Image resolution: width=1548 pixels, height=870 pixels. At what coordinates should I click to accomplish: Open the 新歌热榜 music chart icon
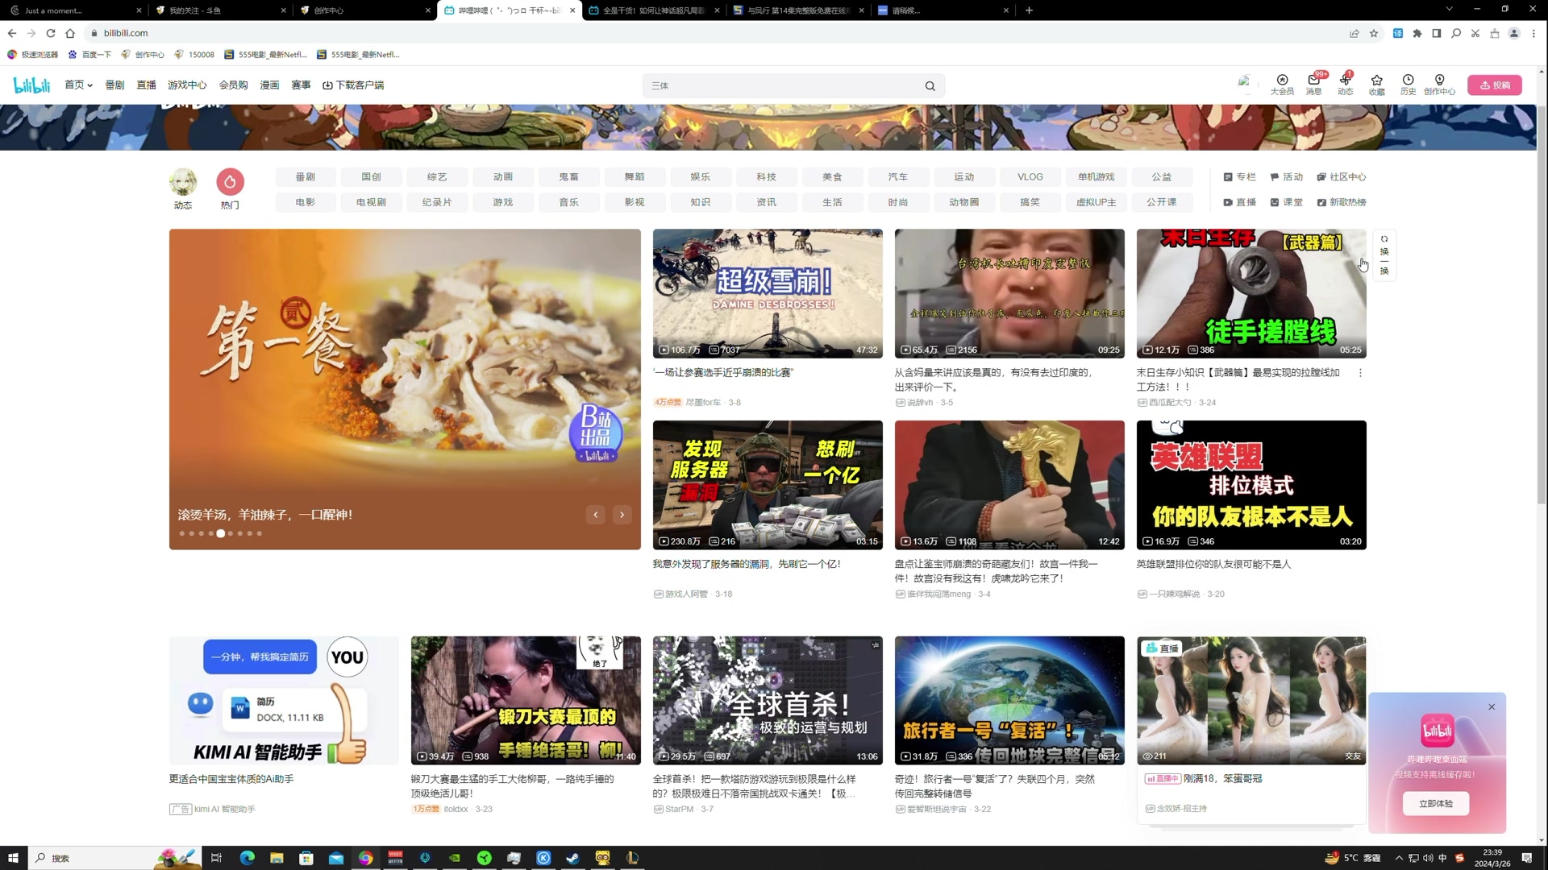(x=1320, y=202)
